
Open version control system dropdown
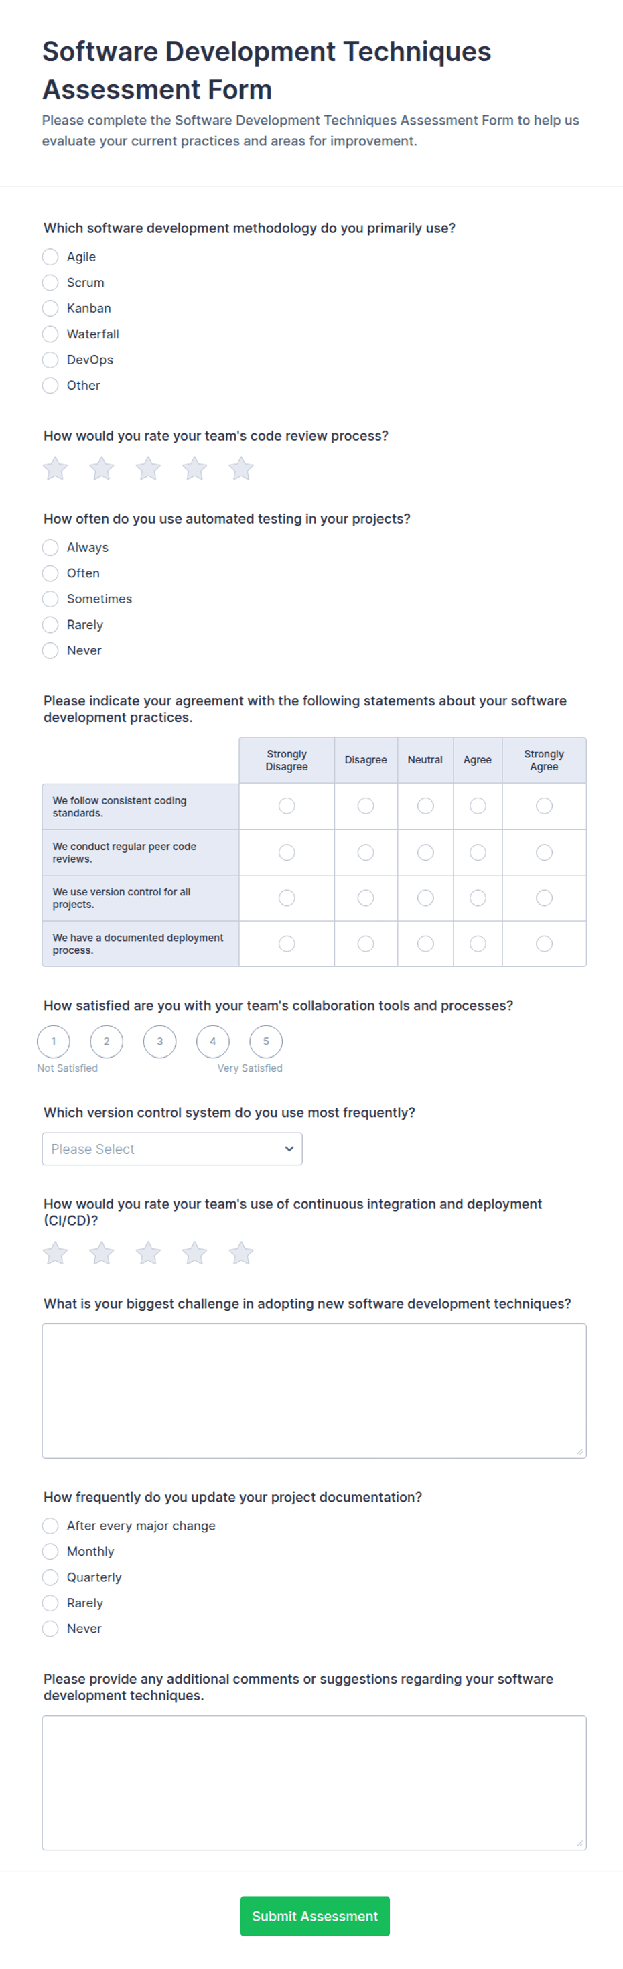172,1149
